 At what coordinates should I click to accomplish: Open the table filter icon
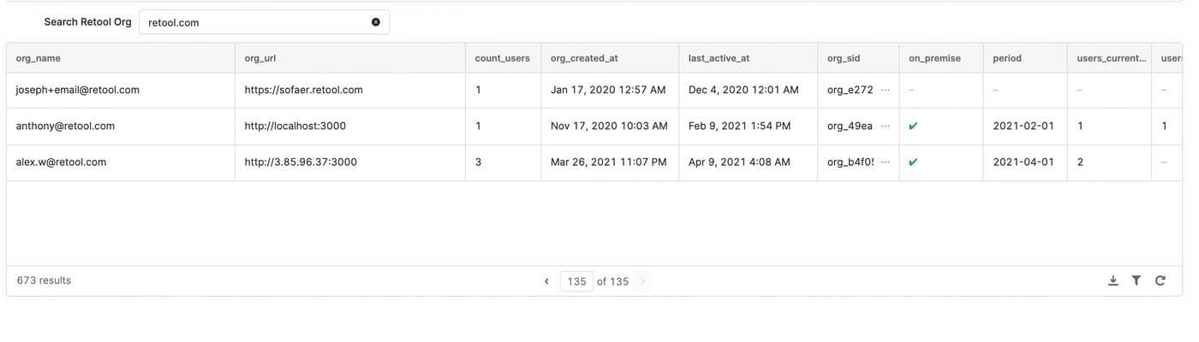click(x=1136, y=280)
